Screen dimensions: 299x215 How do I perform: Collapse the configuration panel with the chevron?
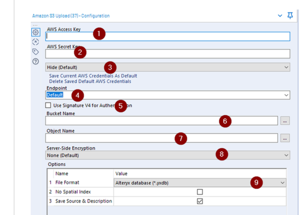280,16
